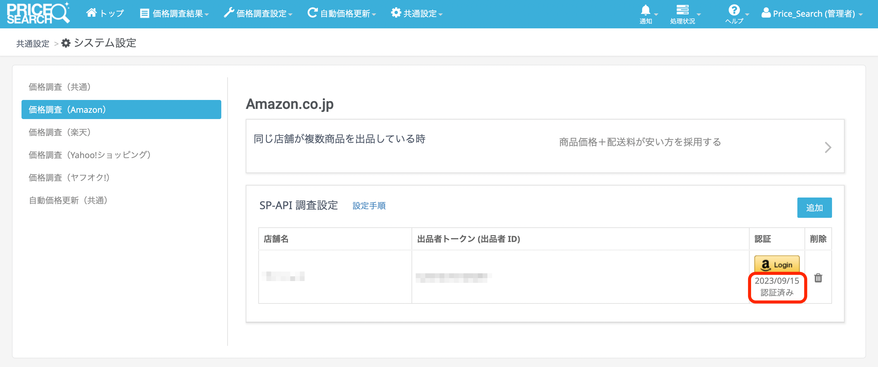This screenshot has width=878, height=367.
Task: Select 自動価格更新（共通） sidebar item
Action: [x=68, y=200]
